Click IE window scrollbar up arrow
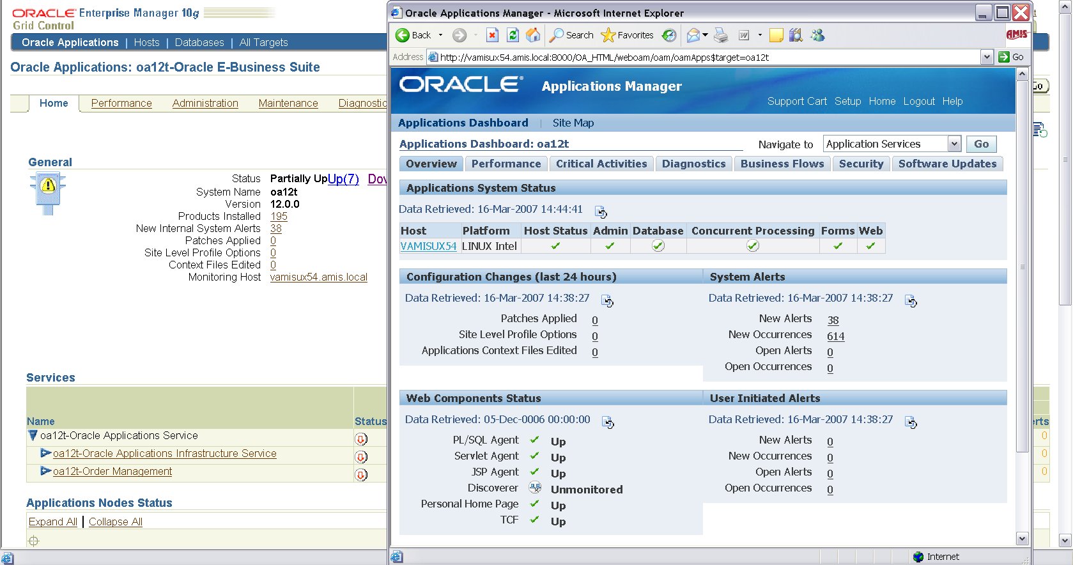Image resolution: width=1073 pixels, height=565 pixels. point(1022,74)
